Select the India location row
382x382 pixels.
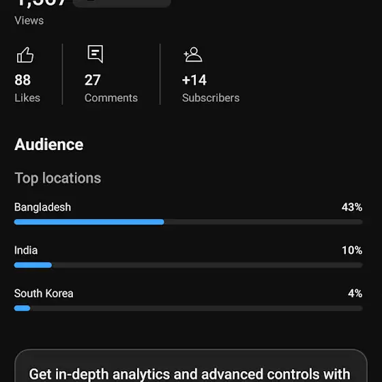click(188, 256)
